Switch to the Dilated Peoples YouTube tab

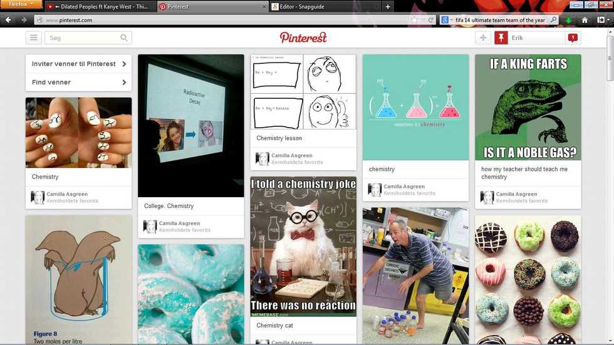(101, 7)
